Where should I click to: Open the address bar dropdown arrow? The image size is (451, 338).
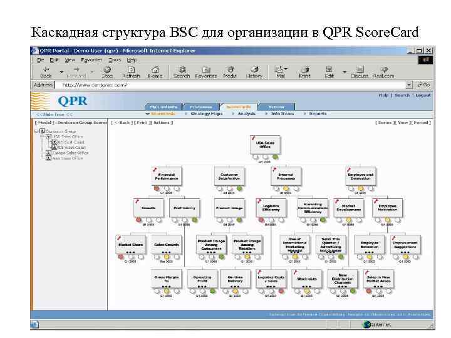tap(408, 84)
